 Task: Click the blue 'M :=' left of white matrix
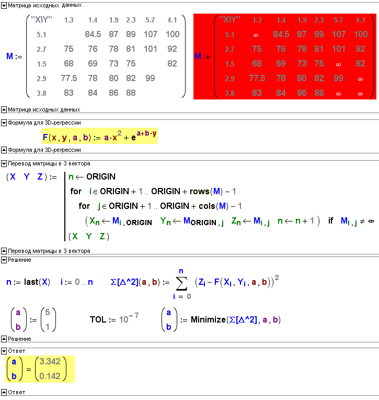14,57
